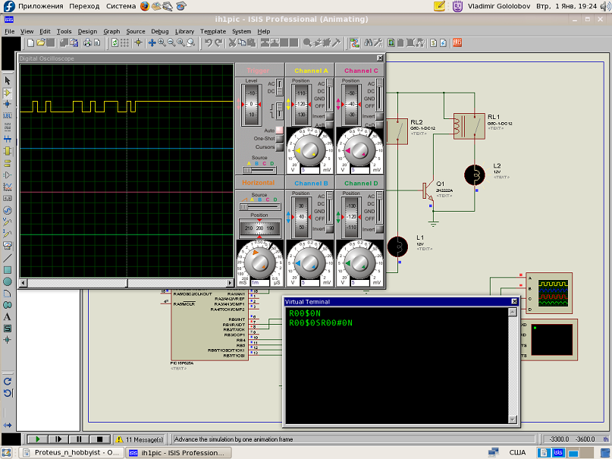Close the Digital Oscilloscope window
The height and width of the screenshot is (459, 612).
coord(380,58)
